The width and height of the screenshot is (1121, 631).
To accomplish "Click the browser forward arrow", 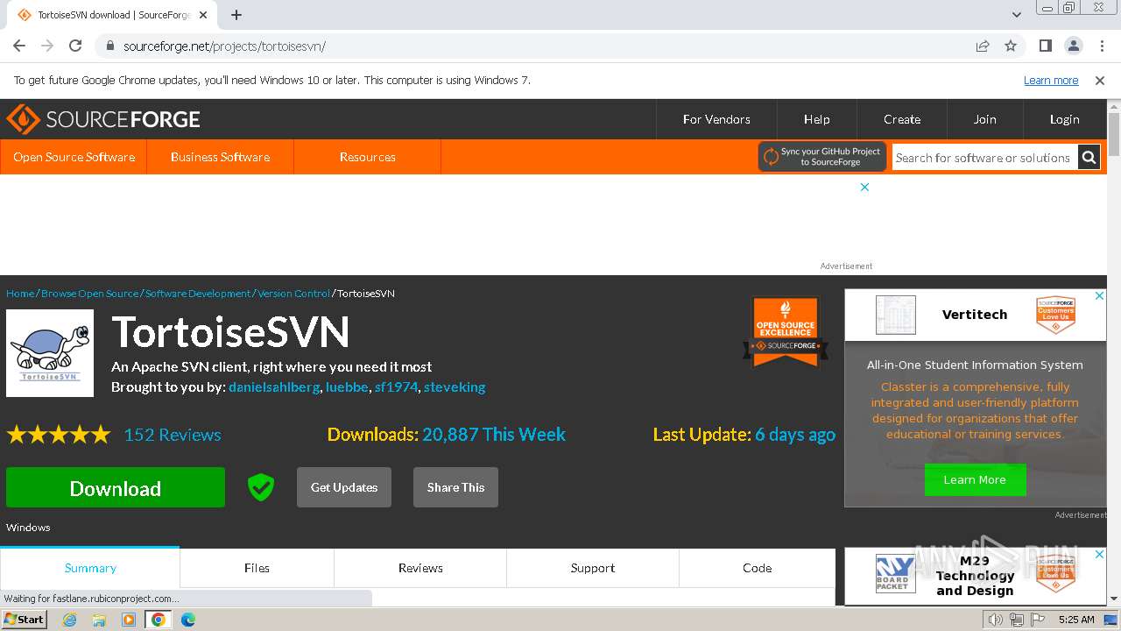I will tap(47, 46).
